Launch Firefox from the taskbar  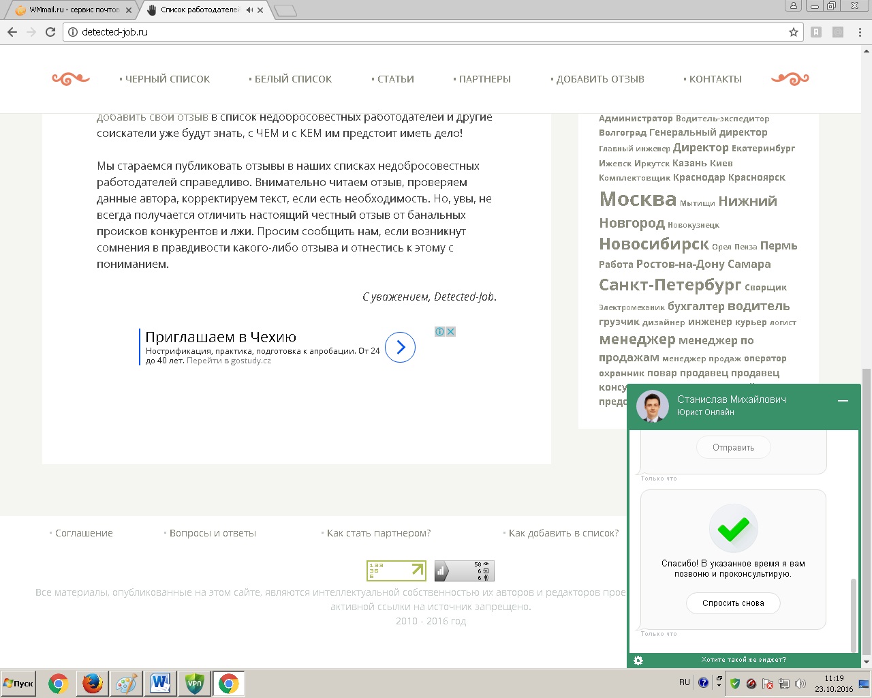point(92,683)
